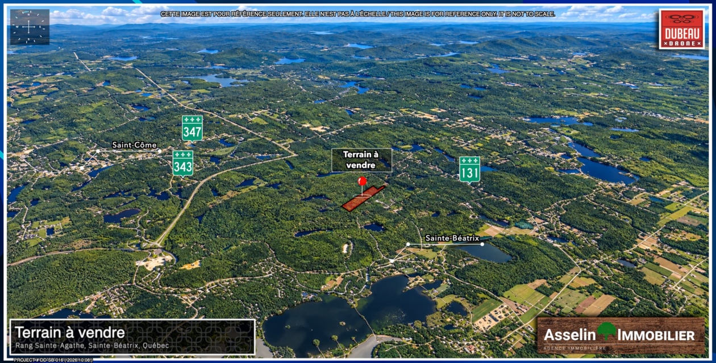Click the large "Terrain à vendre" banner title
716x363 pixels.
70,332
